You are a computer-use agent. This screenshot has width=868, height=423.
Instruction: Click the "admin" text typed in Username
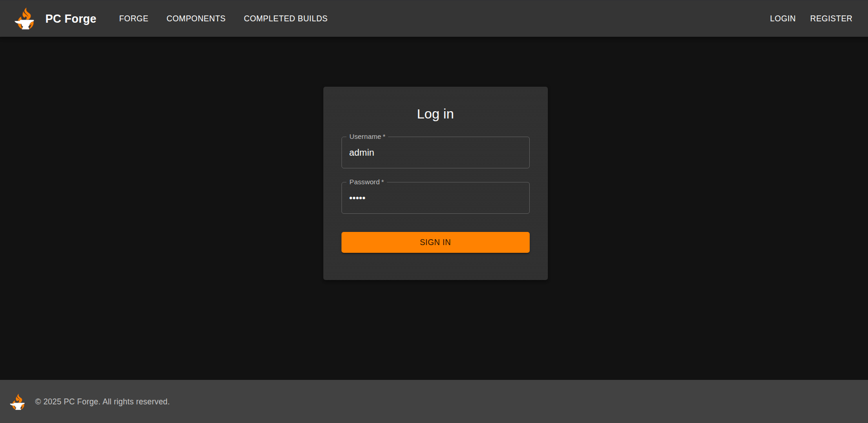point(361,153)
